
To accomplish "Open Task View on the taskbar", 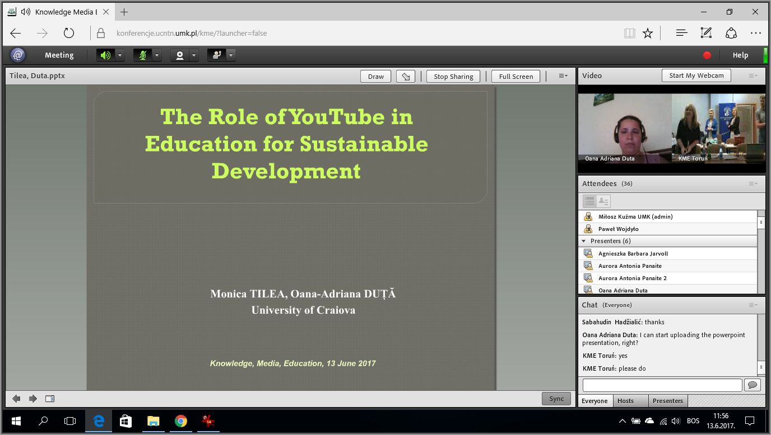I will (x=70, y=421).
